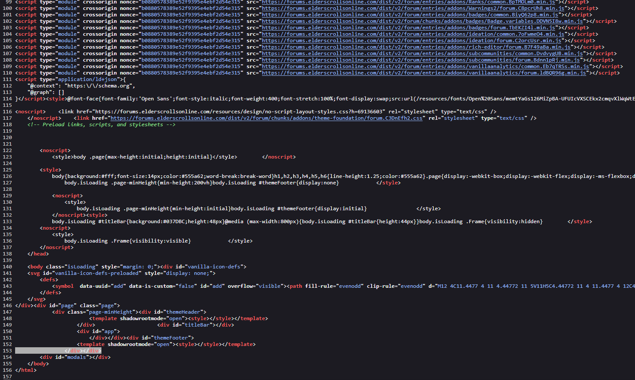Open the ideation common.7oFwmeO4.min.js link
Image resolution: width=635 pixels, height=380 pixels.
click(413, 34)
